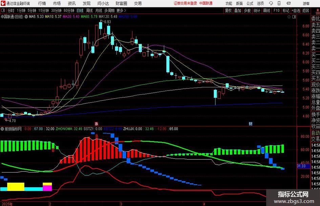Open the customer service headset icon
The width and height of the screenshot is (320, 206).
pos(271,3)
